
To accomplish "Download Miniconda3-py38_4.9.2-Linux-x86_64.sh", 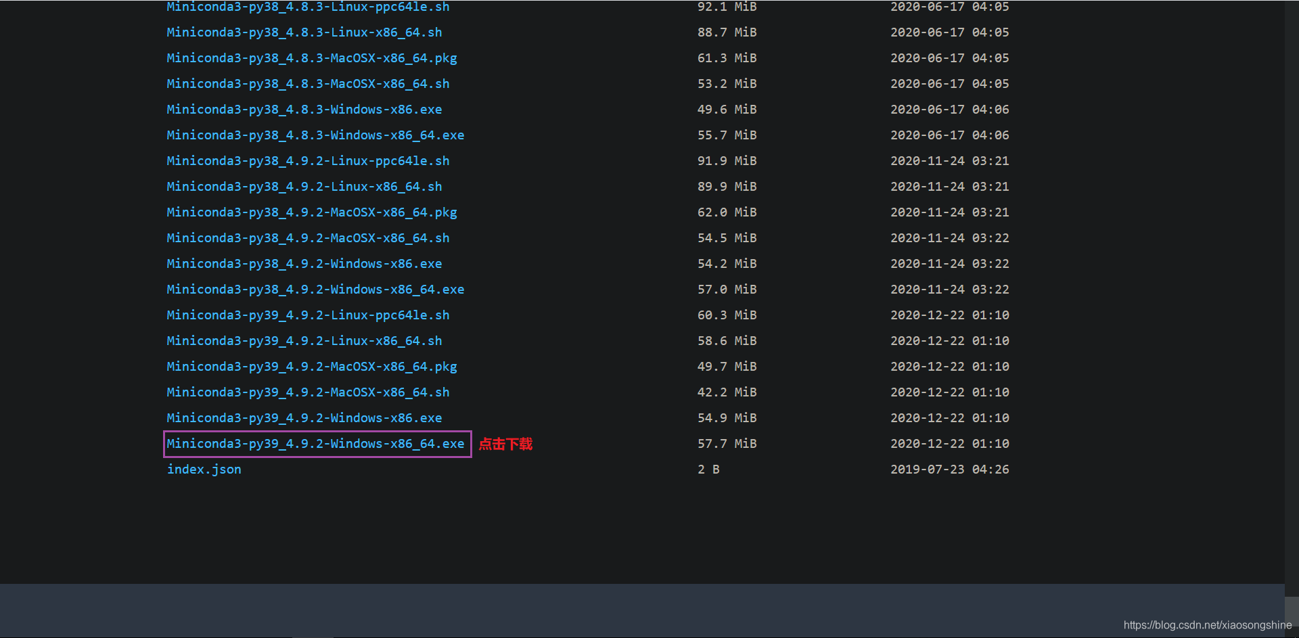I will coord(304,187).
